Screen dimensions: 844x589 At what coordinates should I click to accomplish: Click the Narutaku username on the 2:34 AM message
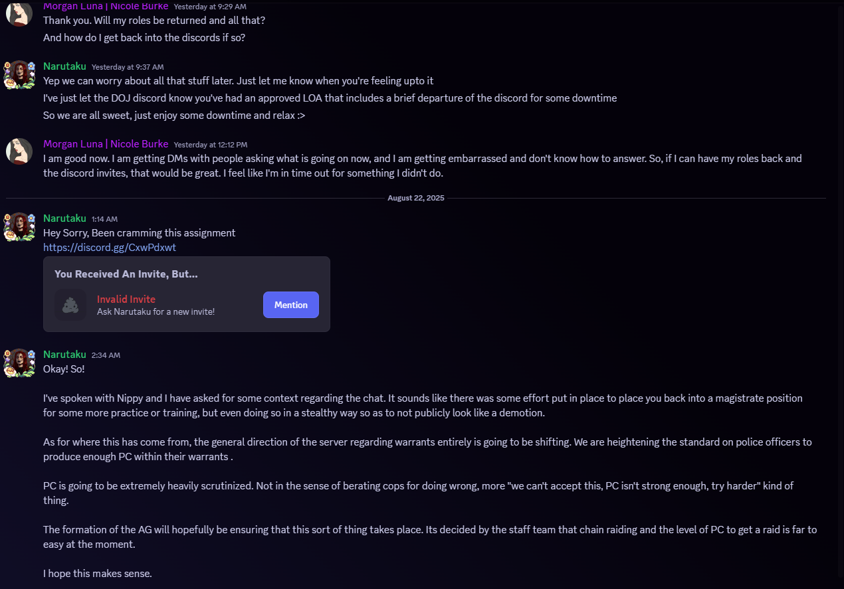point(64,355)
